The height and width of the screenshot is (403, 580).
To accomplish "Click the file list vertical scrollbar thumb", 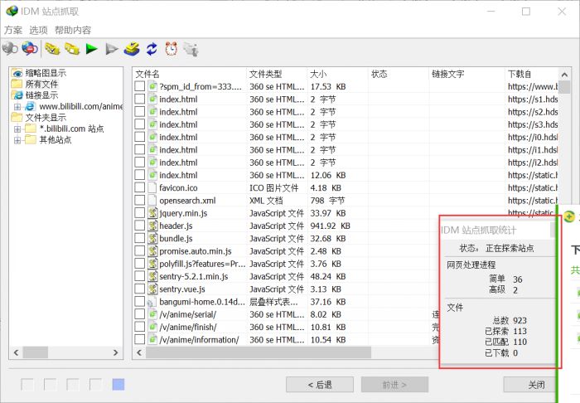I will tap(564, 87).
